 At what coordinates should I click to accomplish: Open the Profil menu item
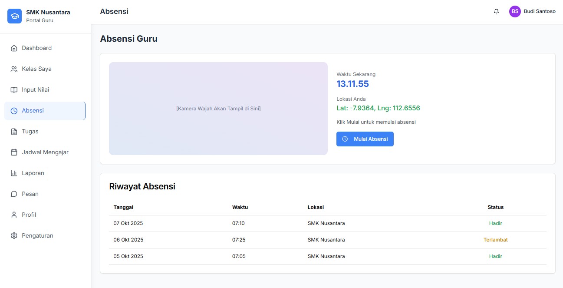click(x=29, y=215)
